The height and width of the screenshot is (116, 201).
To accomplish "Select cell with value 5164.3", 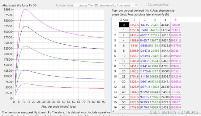I will pos(134,92).
